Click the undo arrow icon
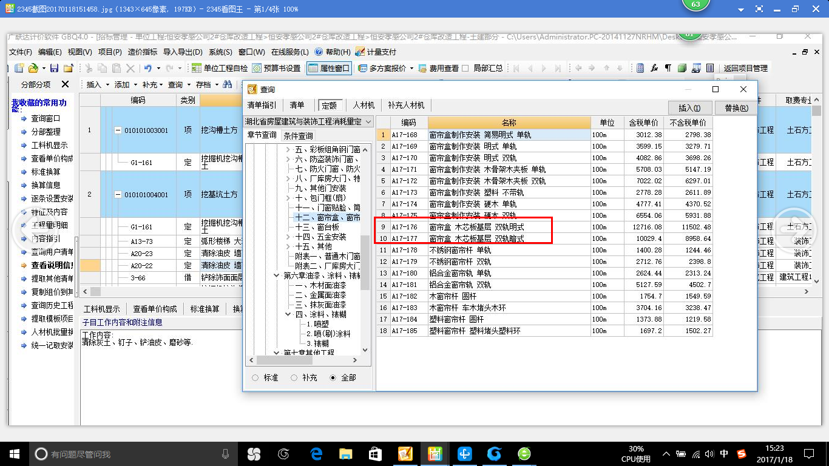 147,68
